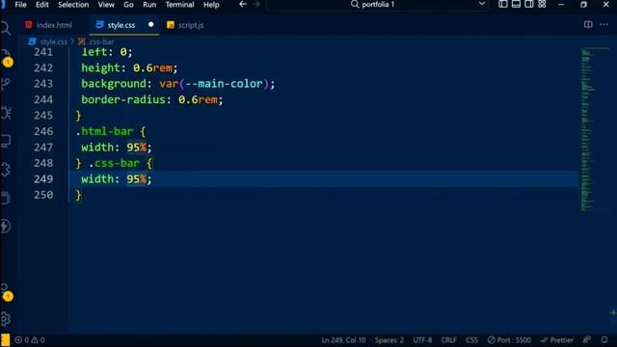Open the Remote Explorer view
Screen dimensions: 617x347
(x=6, y=141)
